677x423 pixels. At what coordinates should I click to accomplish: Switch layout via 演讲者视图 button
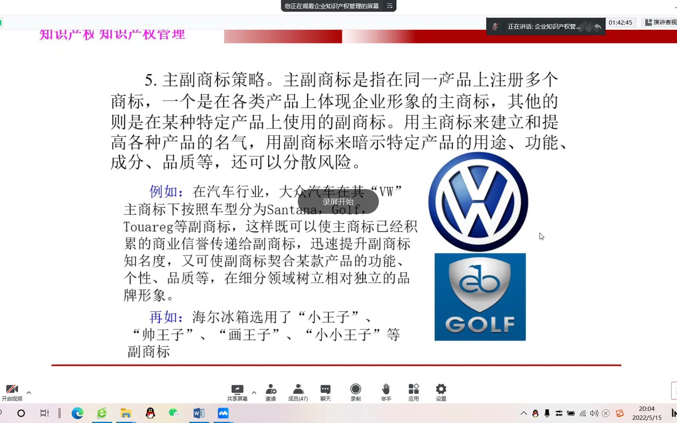[x=661, y=22]
